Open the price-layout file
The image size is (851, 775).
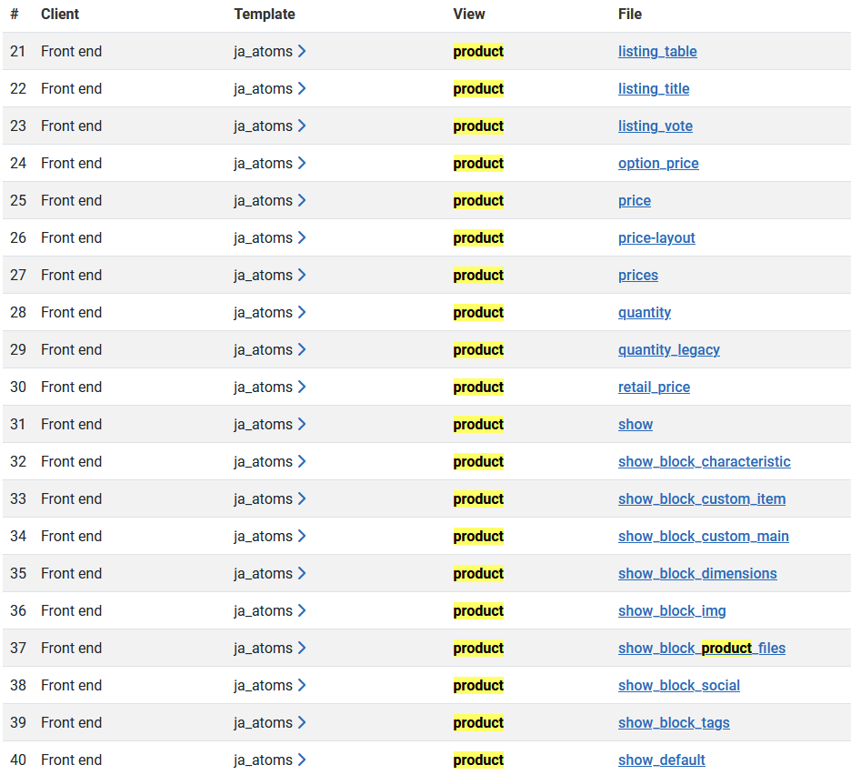(x=656, y=238)
